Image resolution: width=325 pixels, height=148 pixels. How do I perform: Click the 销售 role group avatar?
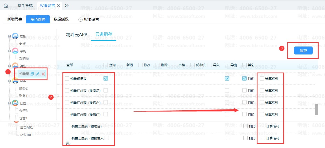pyautogui.click(x=15, y=66)
